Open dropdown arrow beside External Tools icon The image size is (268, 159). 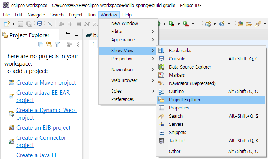click(193, 24)
